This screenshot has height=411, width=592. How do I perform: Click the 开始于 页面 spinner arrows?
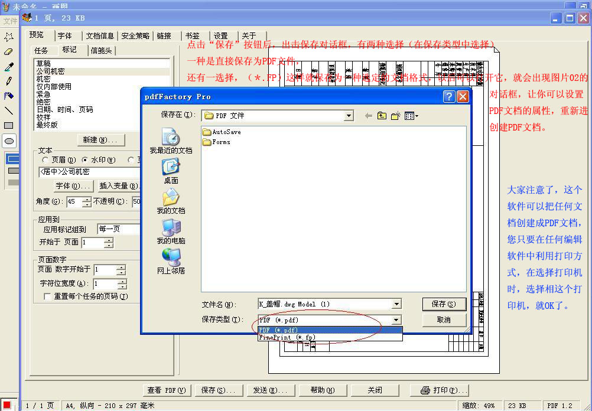pyautogui.click(x=109, y=243)
